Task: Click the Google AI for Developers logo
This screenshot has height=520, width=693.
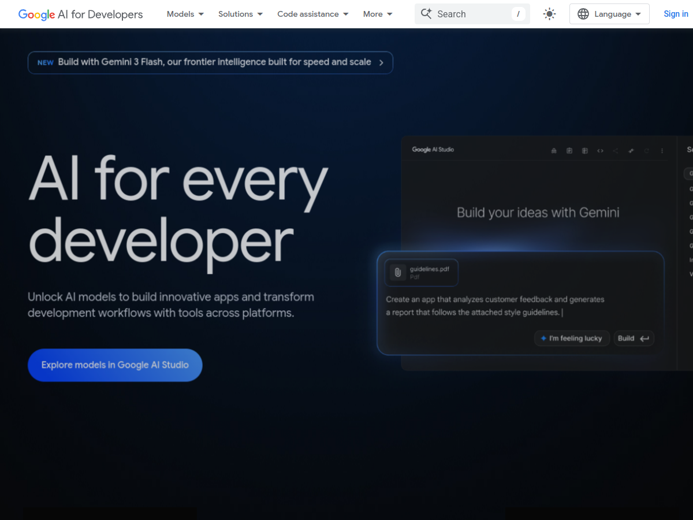Action: point(80,14)
